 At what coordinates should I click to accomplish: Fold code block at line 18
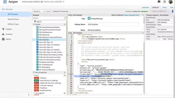click(x=73, y=62)
